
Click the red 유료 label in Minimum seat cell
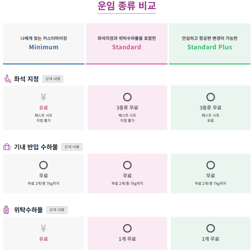pos(43,108)
